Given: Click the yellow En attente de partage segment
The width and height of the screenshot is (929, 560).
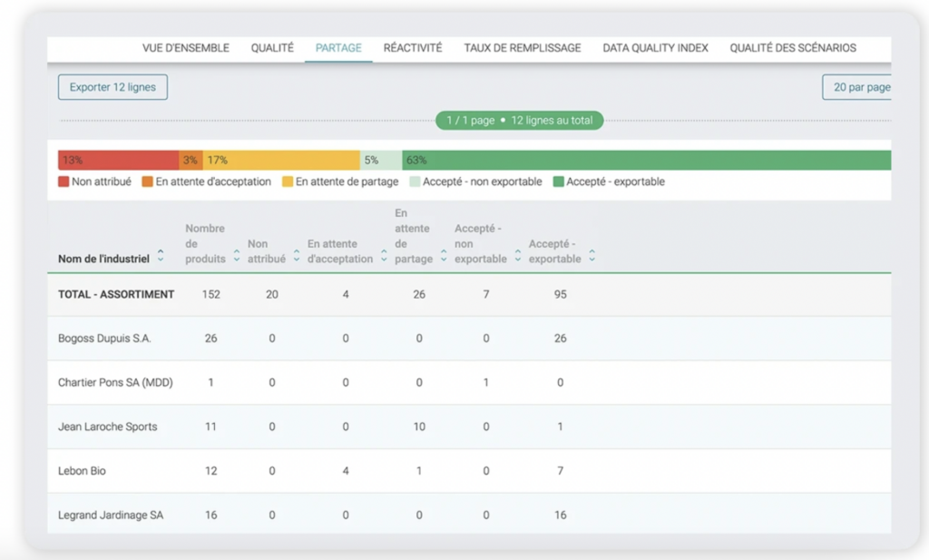Looking at the screenshot, I should point(281,161).
